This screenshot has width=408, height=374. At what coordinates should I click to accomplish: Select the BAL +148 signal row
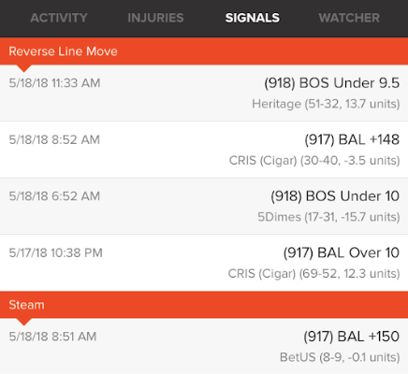click(204, 150)
